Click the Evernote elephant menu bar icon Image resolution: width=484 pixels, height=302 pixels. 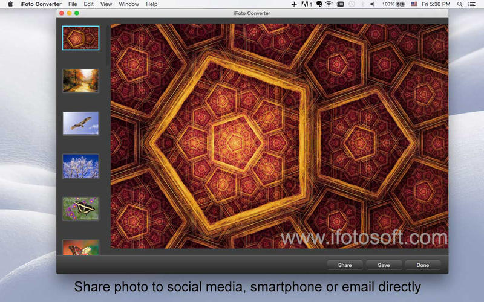[x=319, y=4]
